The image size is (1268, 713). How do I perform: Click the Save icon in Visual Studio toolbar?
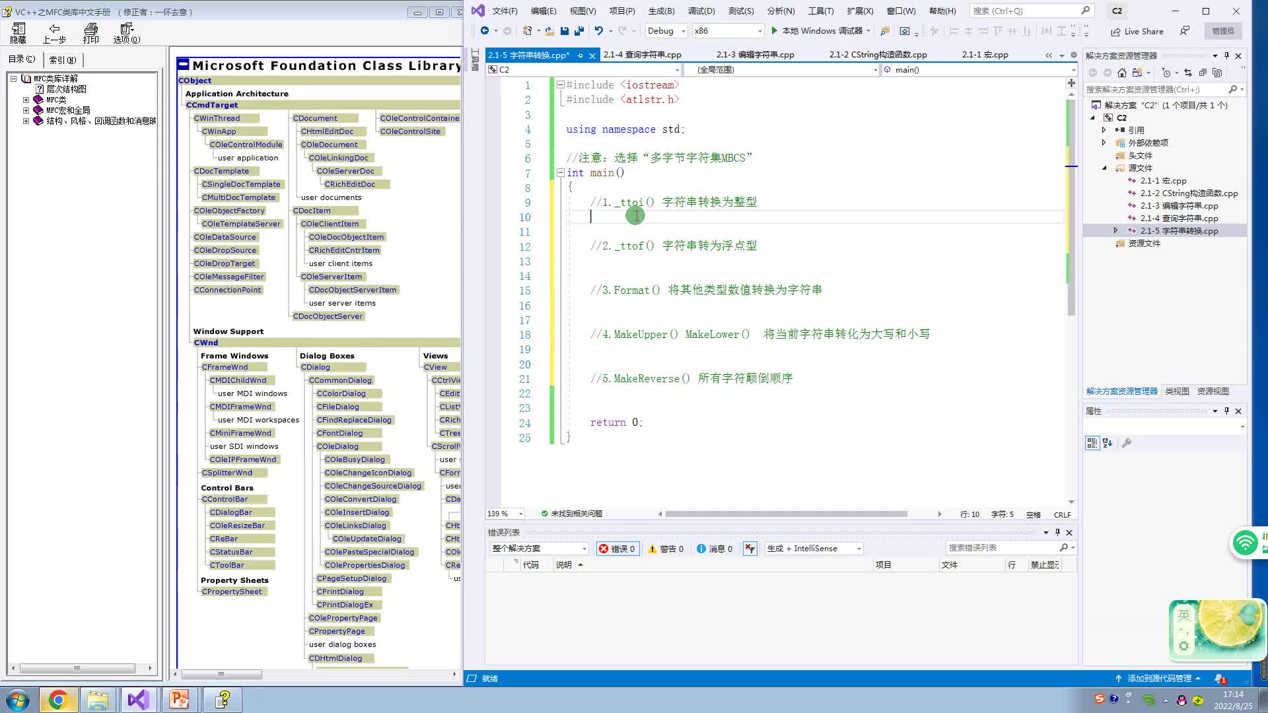(x=564, y=31)
